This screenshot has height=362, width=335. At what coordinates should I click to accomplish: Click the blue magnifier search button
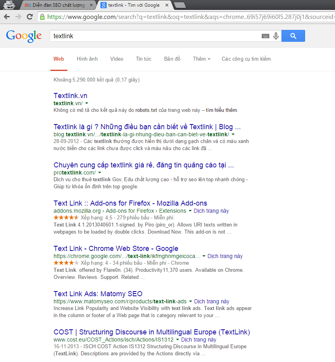(293, 36)
